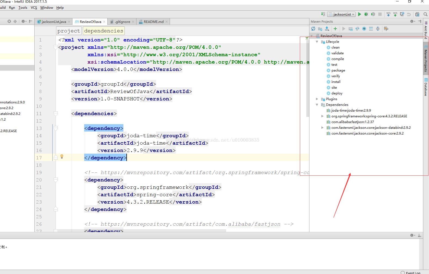The height and width of the screenshot is (274, 429).
Task: Expand the Plugins tree node
Action: (317, 99)
